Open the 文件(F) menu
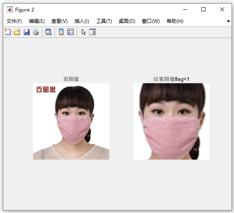This screenshot has height=213, width=234. 14,21
